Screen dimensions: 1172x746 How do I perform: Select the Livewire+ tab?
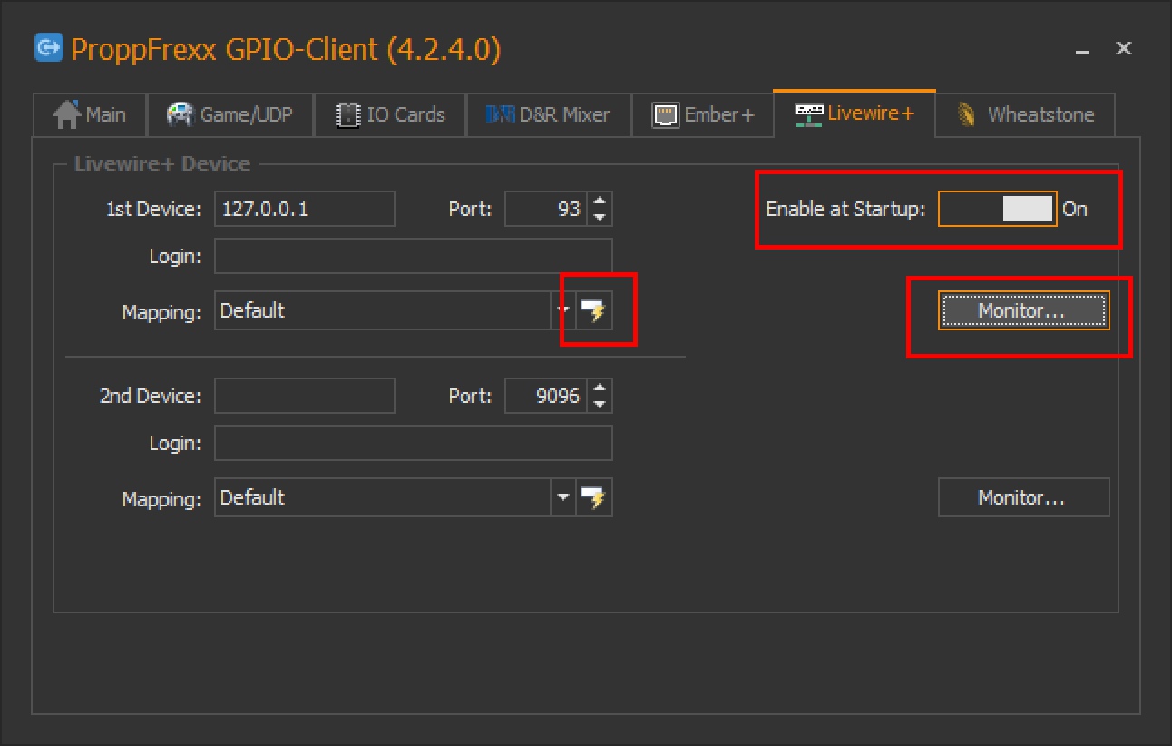coord(855,113)
